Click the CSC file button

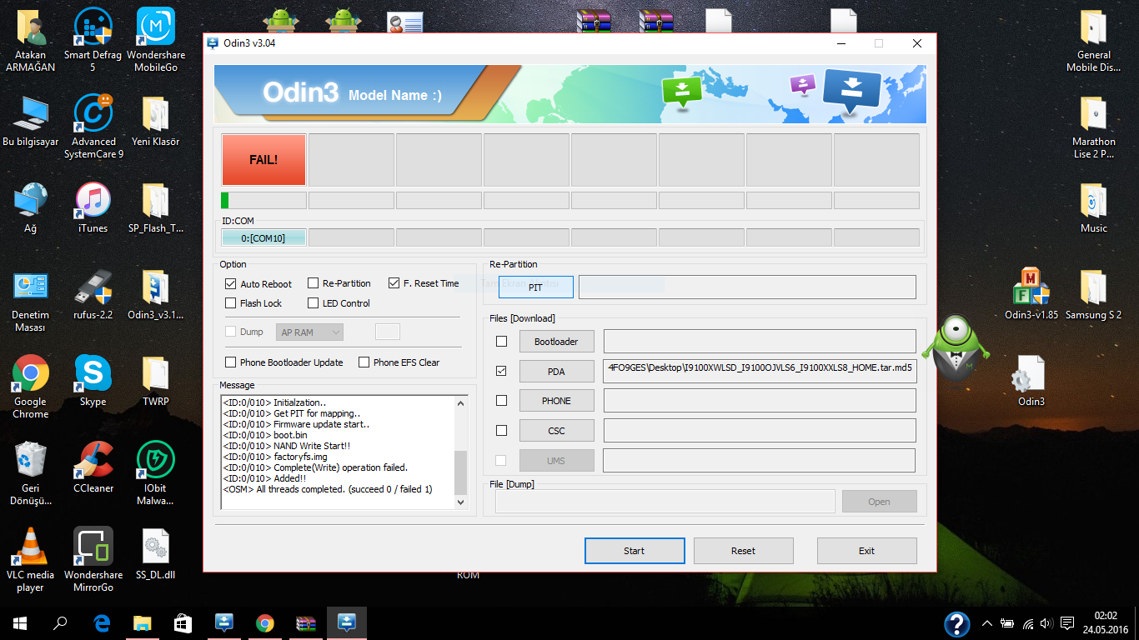[x=556, y=431]
